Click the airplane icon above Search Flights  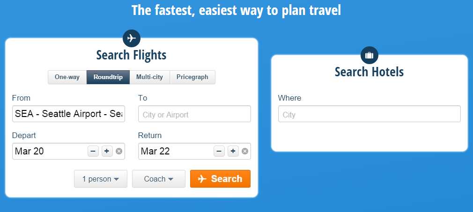132,38
